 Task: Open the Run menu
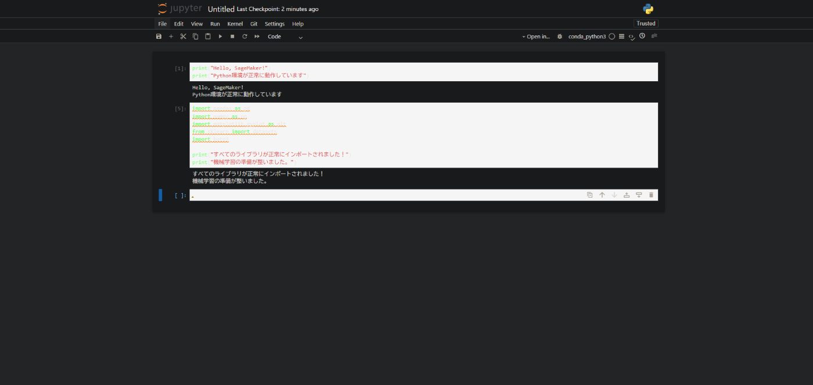[215, 24]
